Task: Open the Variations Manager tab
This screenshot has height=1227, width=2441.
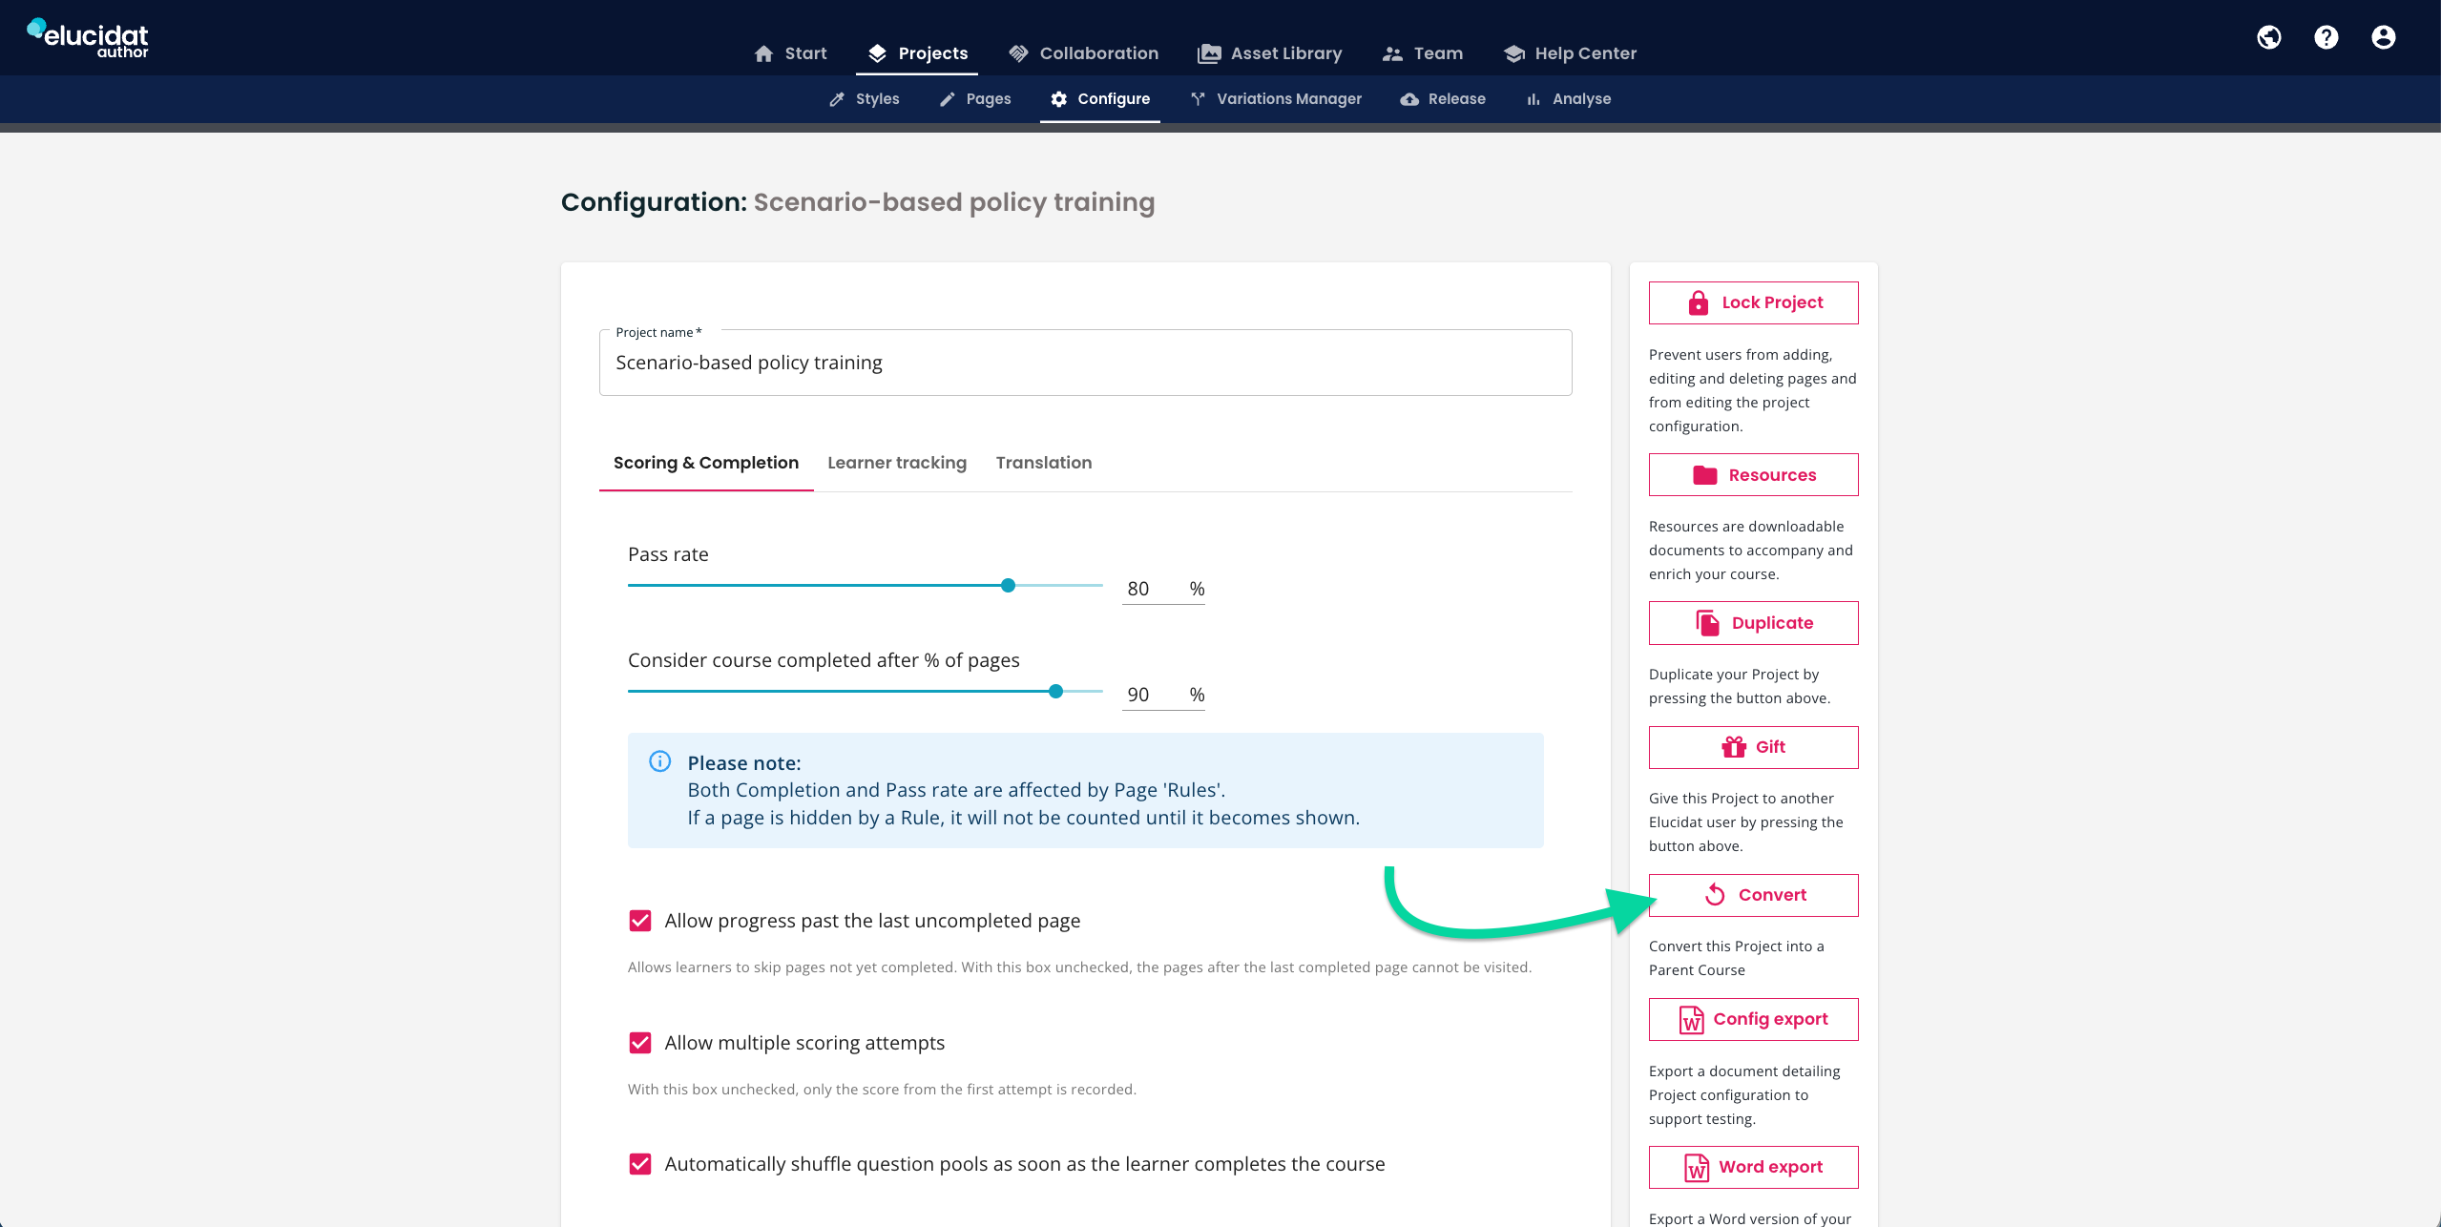Action: pyautogui.click(x=1275, y=99)
